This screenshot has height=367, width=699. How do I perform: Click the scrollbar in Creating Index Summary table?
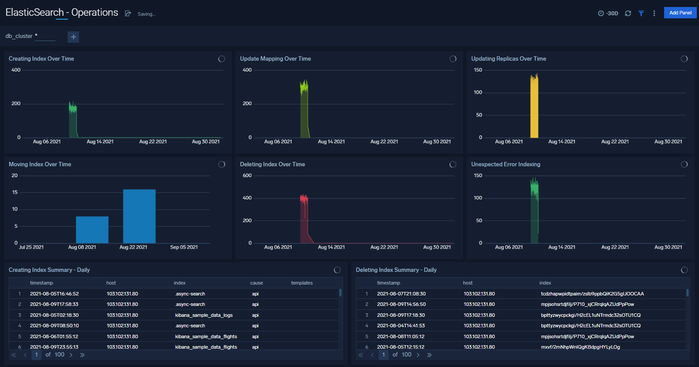coord(341,293)
